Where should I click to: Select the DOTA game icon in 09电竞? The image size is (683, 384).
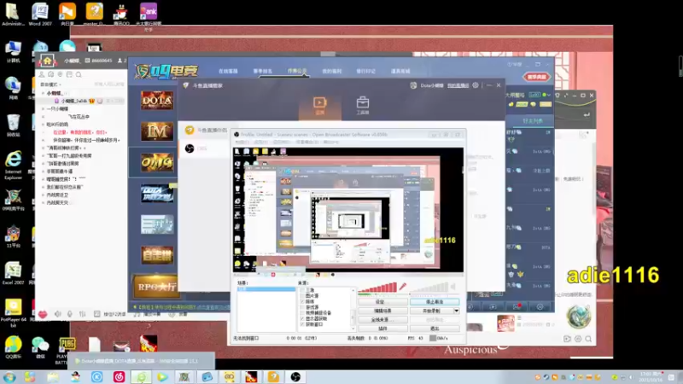(157, 100)
